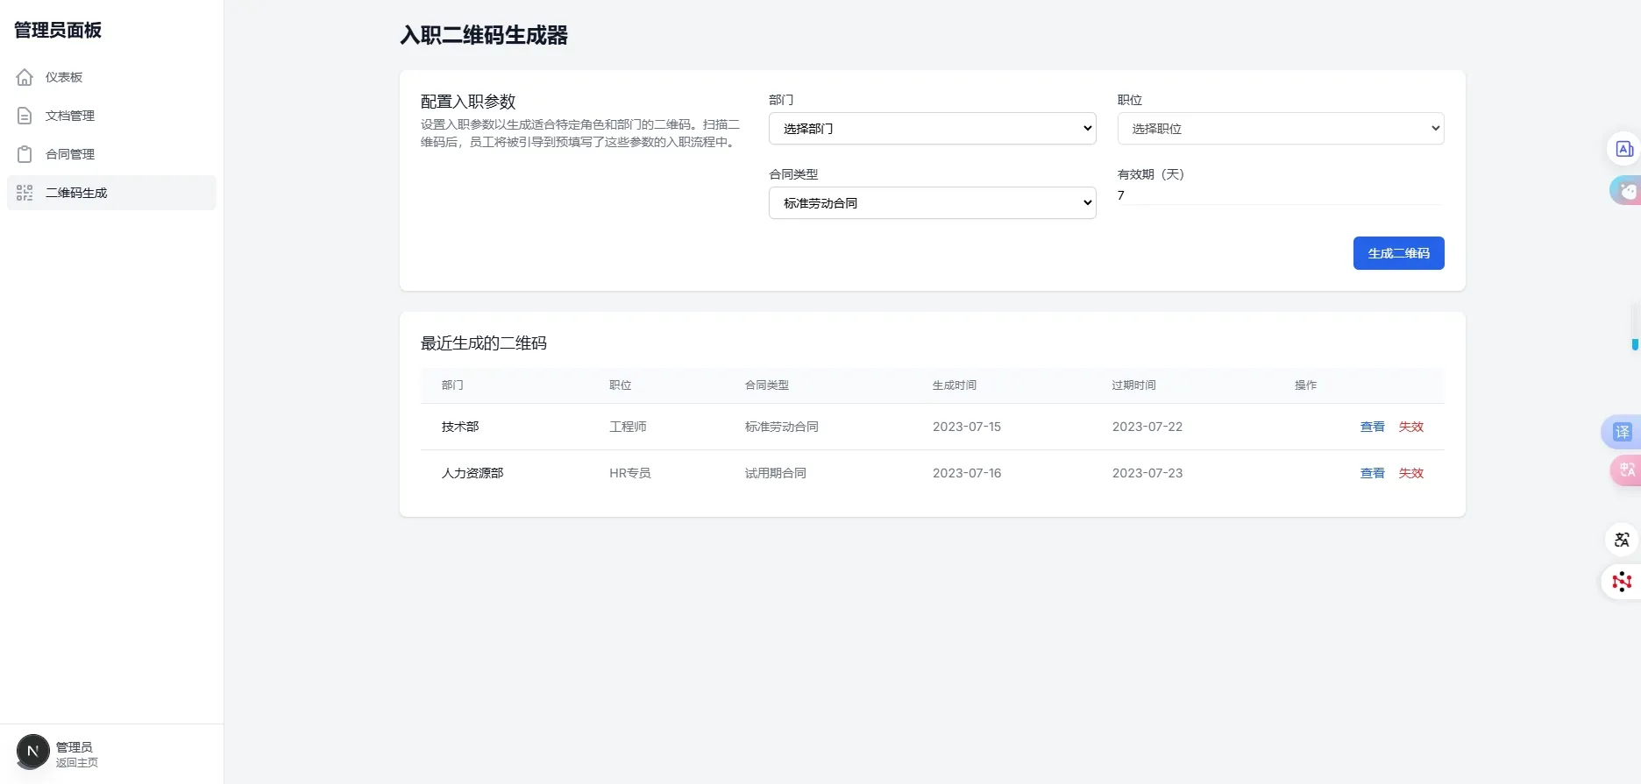Image resolution: width=1641 pixels, height=784 pixels.
Task: Click the 返回主页 link
Action: coord(77,763)
